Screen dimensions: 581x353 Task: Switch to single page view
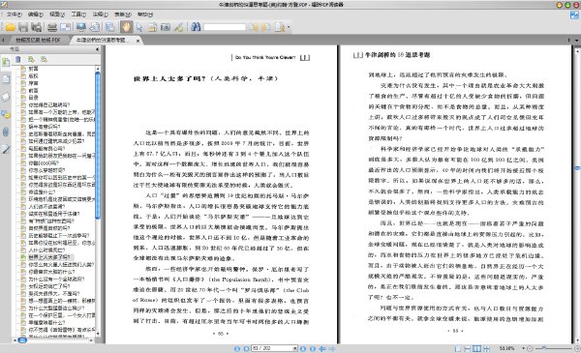tap(458, 348)
